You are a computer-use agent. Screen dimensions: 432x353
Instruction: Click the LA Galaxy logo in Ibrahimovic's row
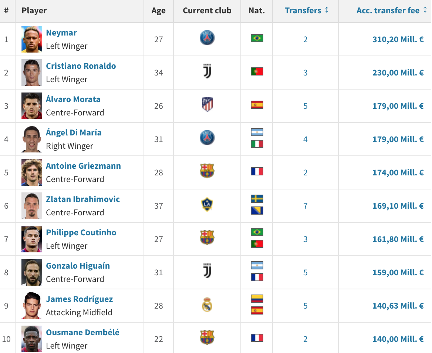pyautogui.click(x=207, y=205)
